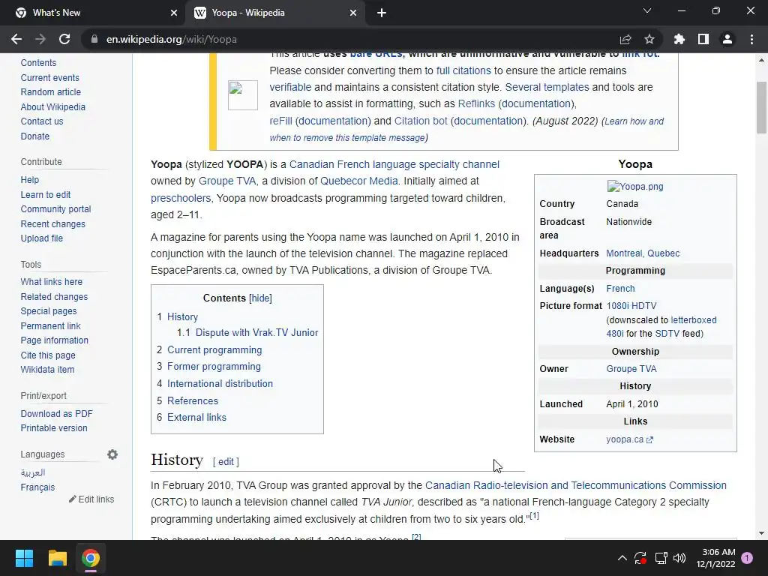The height and width of the screenshot is (576, 768).
Task: Open Recent changes sidebar link
Action: [53, 223]
